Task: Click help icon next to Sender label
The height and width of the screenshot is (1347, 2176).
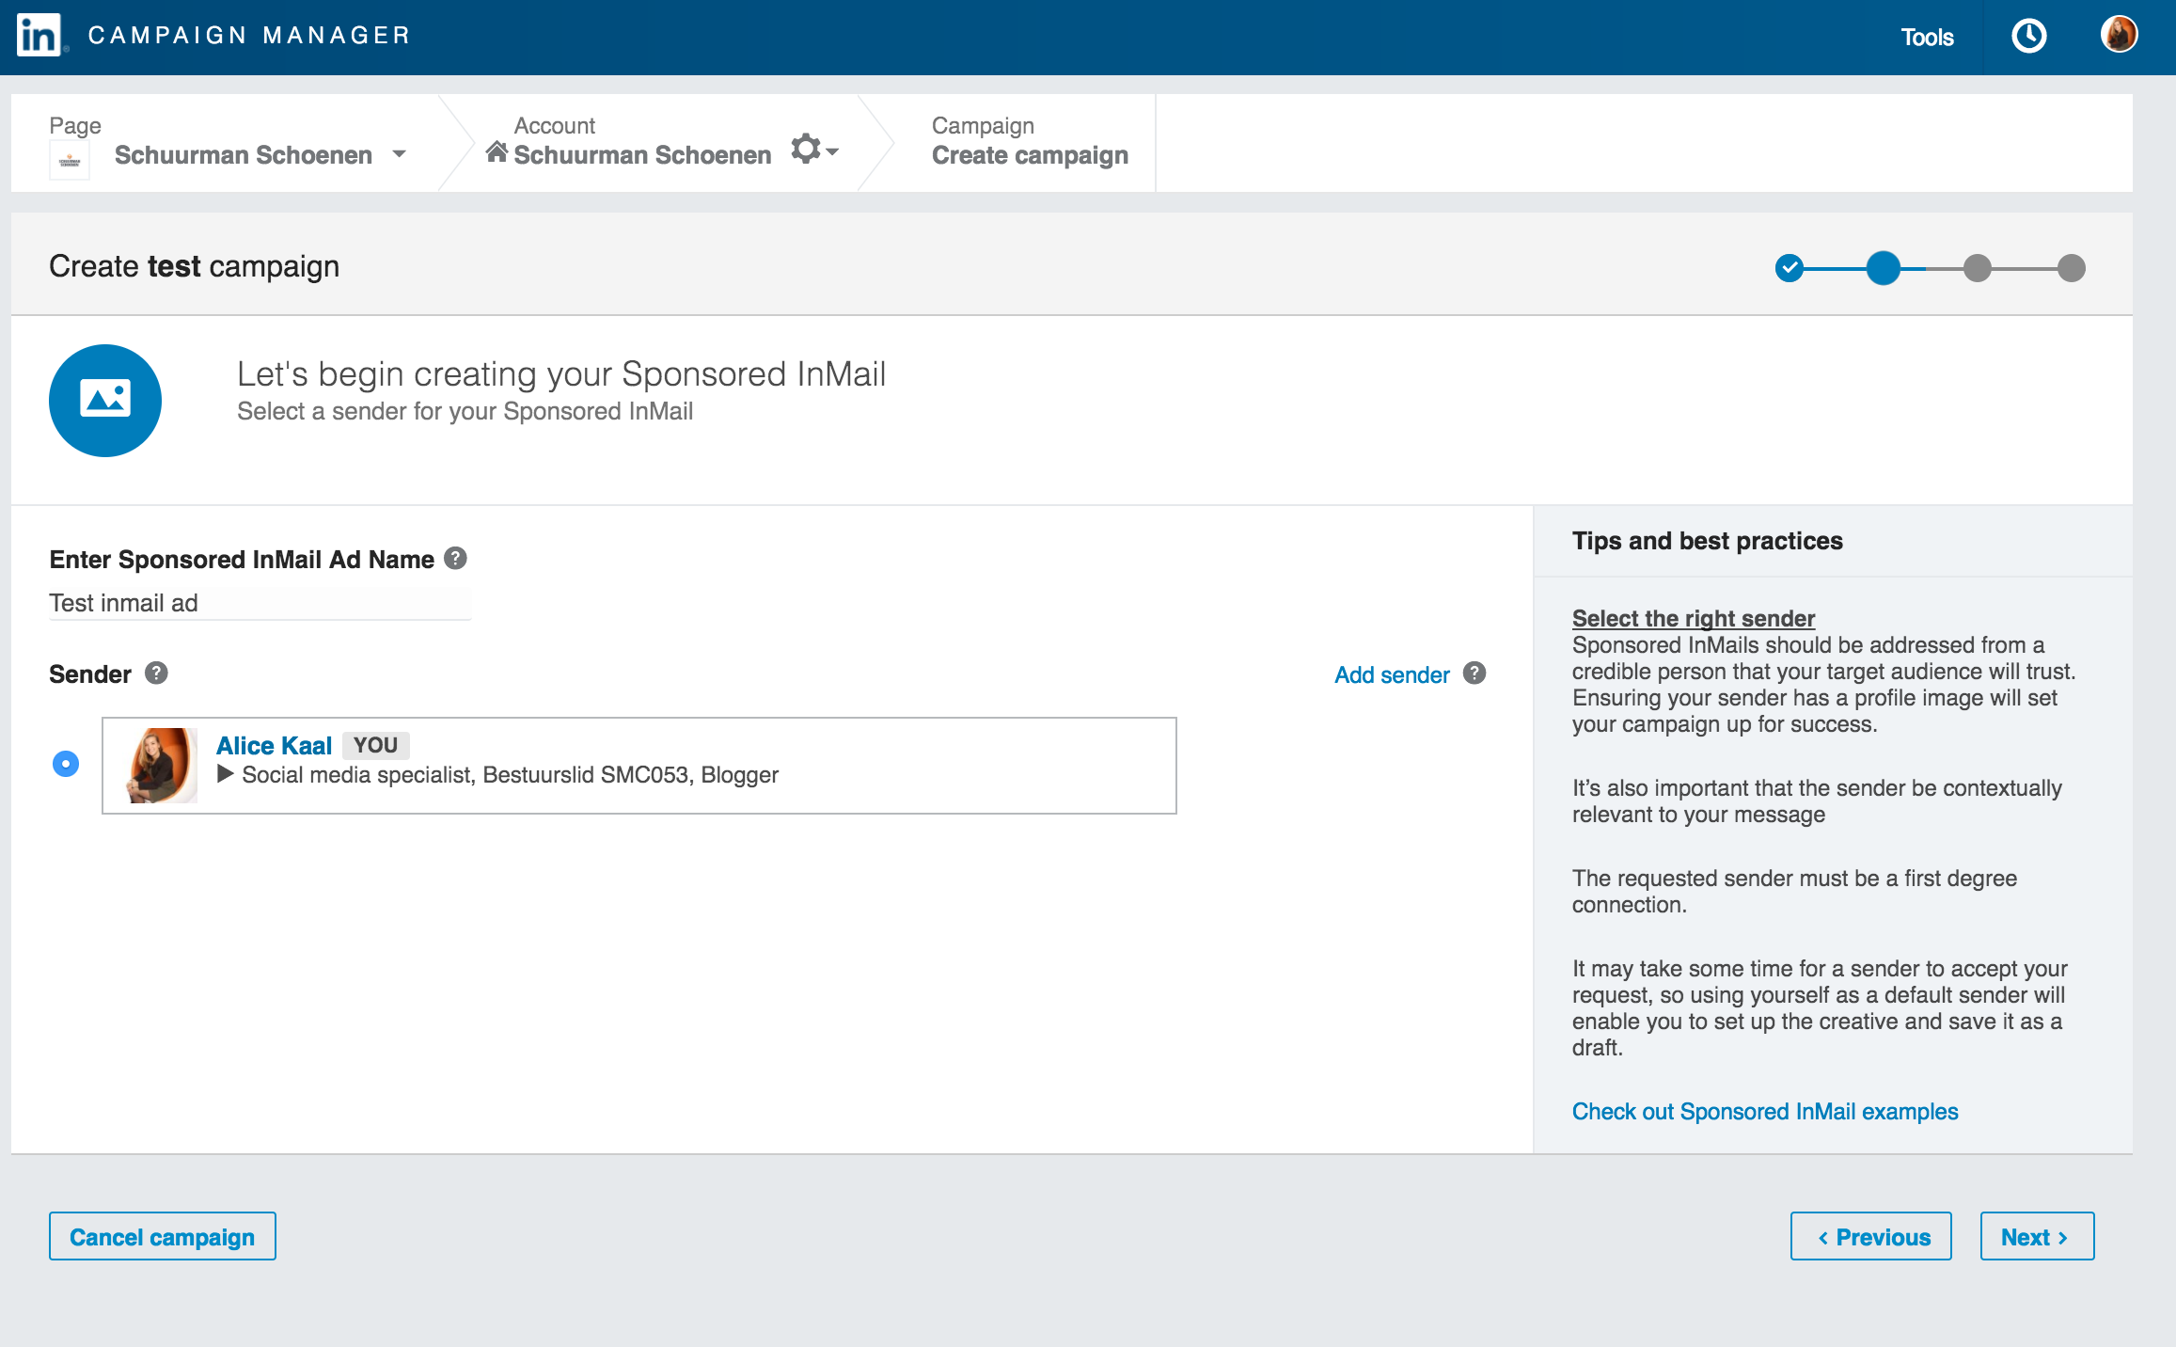Action: [156, 673]
